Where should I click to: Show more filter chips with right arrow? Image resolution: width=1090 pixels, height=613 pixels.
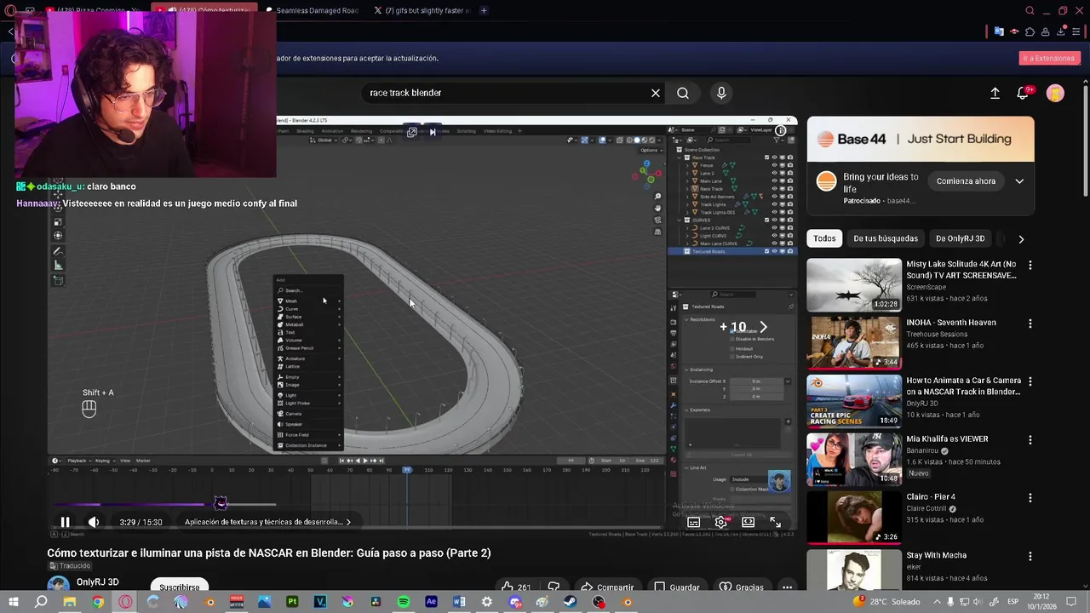pyautogui.click(x=1021, y=239)
